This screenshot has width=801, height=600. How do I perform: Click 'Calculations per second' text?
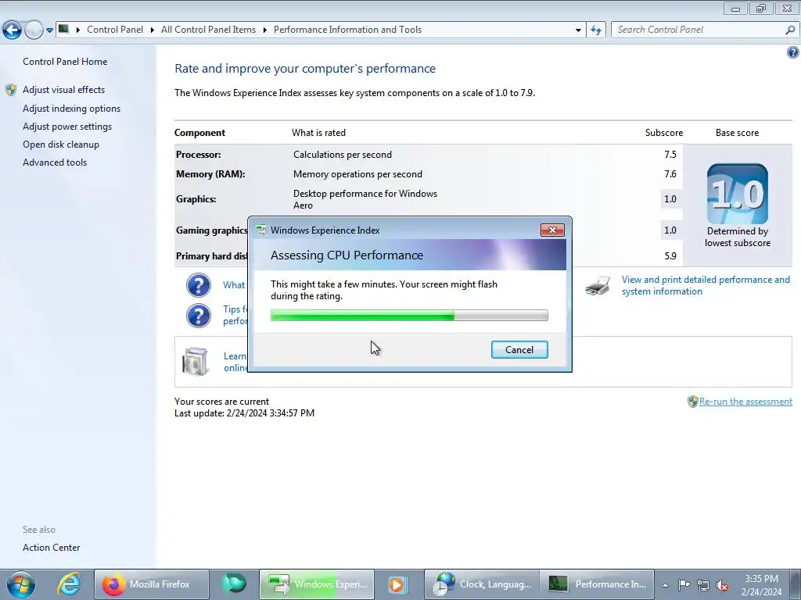point(343,155)
